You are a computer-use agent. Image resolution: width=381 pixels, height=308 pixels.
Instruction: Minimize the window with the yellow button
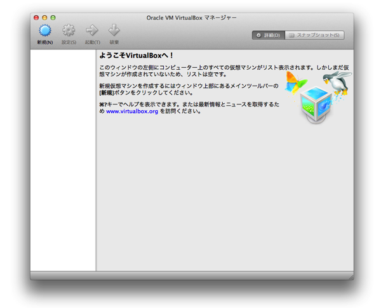[x=44, y=18]
